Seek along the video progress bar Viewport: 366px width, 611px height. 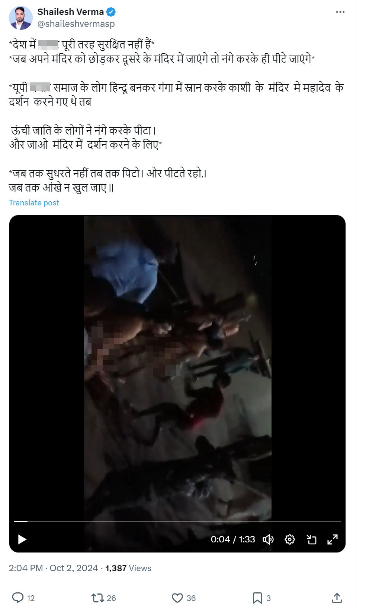point(177,521)
